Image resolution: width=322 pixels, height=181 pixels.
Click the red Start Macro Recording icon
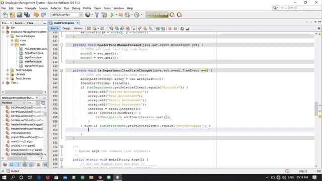pos(170,29)
